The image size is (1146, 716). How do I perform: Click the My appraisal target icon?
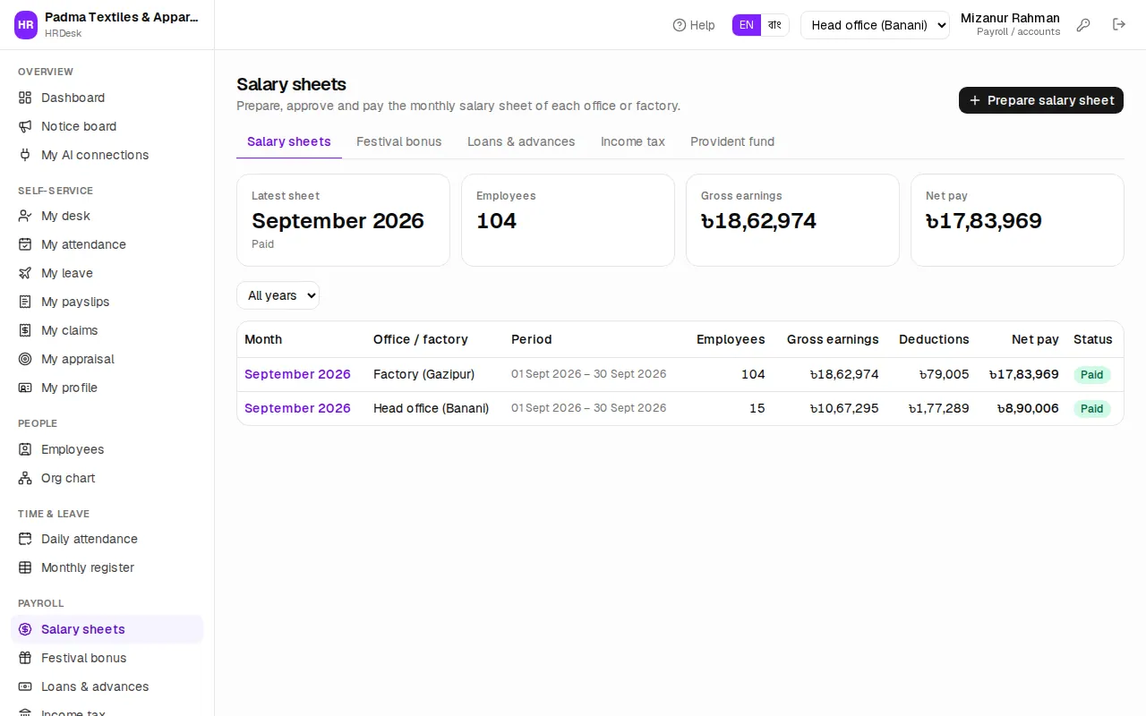tap(25, 359)
